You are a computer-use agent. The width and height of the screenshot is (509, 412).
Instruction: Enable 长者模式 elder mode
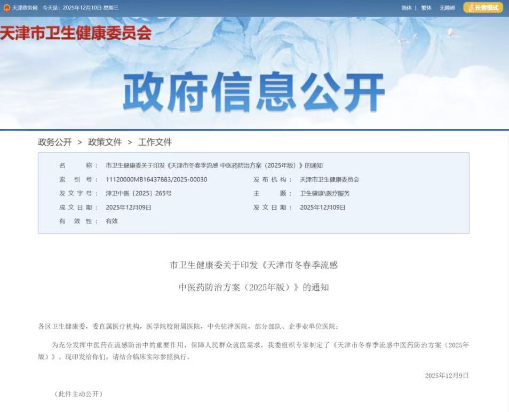(483, 7)
